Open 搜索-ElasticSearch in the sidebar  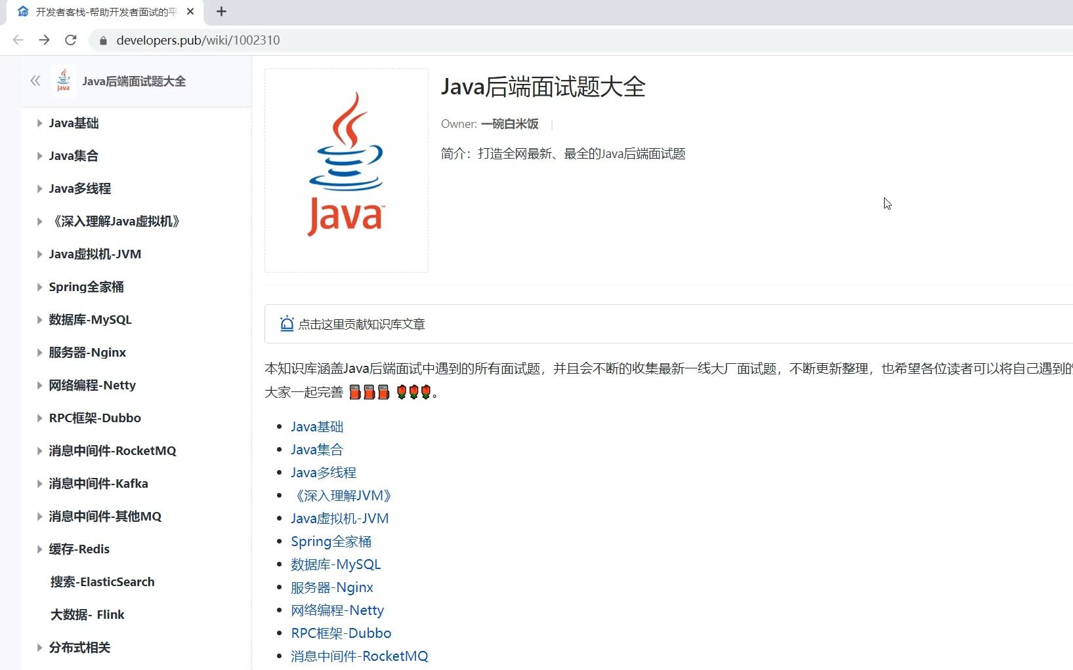click(x=102, y=581)
